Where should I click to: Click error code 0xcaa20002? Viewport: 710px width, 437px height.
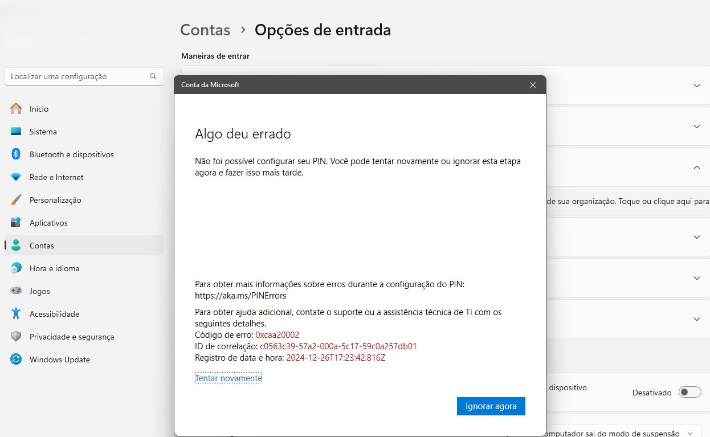278,335
